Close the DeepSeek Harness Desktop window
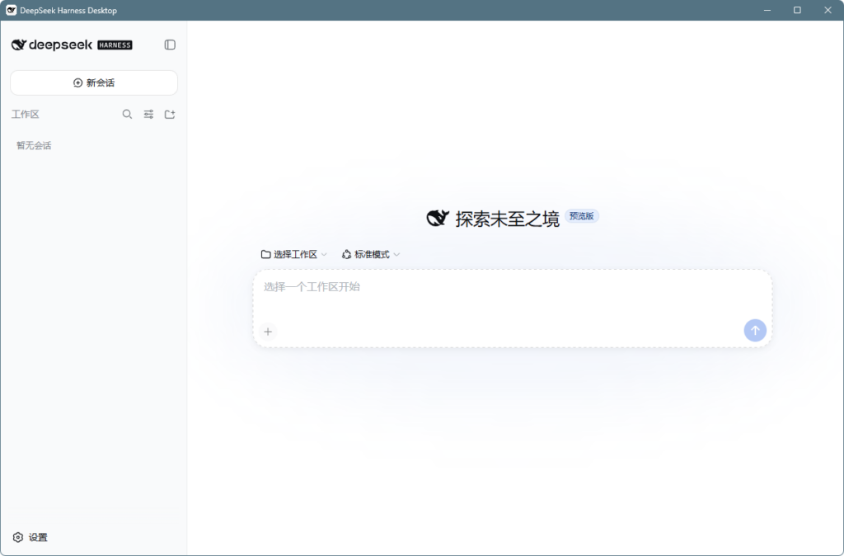This screenshot has width=844, height=556. [x=828, y=10]
